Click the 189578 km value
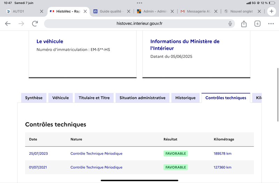279x183 pixels. click(x=223, y=153)
